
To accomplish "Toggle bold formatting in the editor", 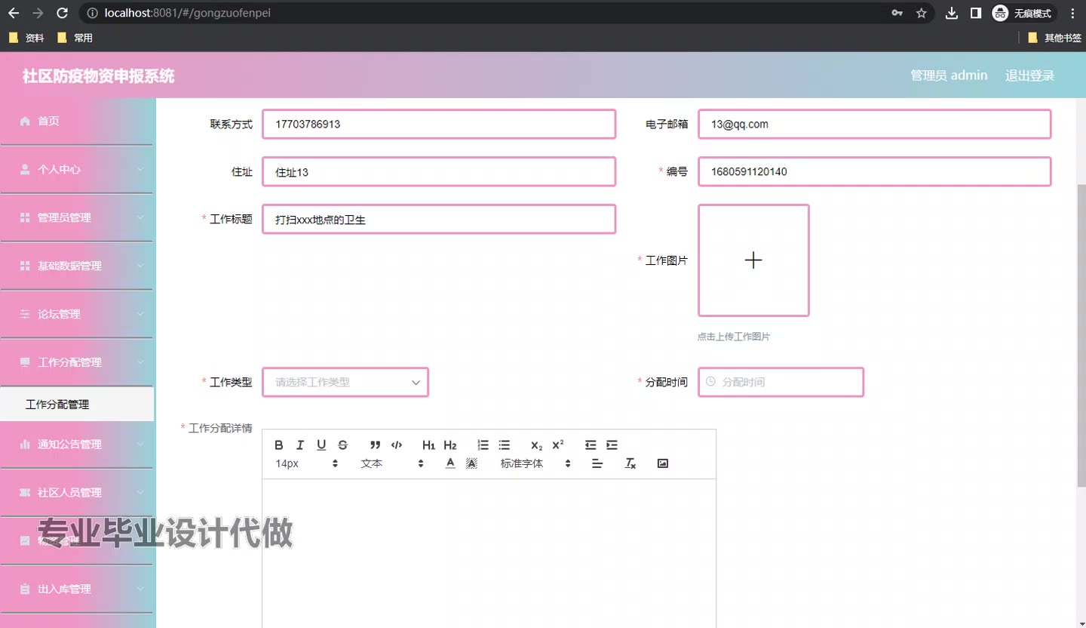I will point(279,445).
